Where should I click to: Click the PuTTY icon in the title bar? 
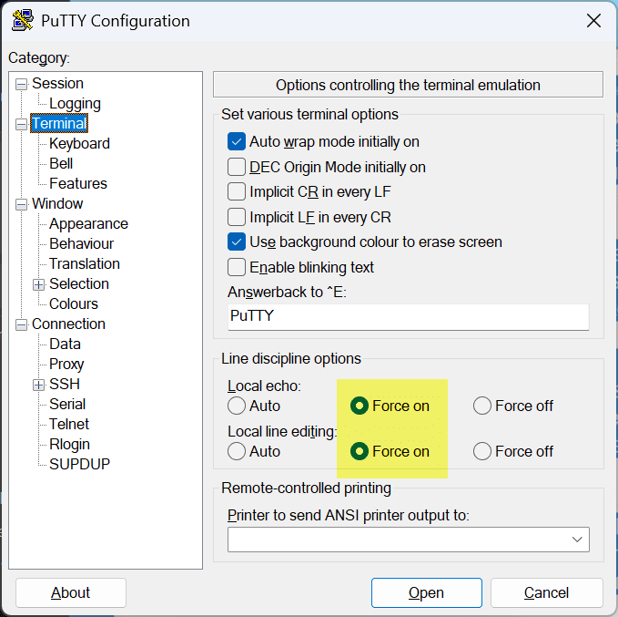(x=23, y=20)
